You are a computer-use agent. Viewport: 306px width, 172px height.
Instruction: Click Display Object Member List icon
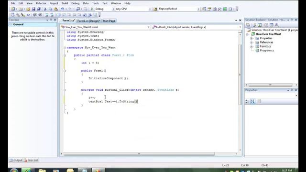pyautogui.click(x=13, y=15)
